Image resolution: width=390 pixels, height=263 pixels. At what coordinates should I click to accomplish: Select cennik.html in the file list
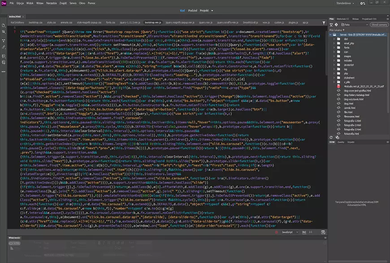coord(350,108)
